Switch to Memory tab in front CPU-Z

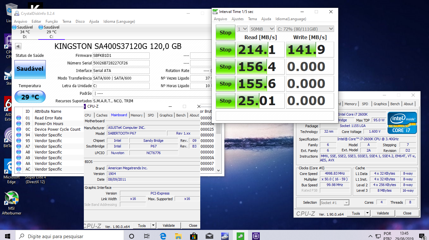pos(137,115)
